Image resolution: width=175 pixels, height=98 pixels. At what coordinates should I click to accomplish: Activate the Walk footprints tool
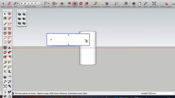(x=10, y=92)
